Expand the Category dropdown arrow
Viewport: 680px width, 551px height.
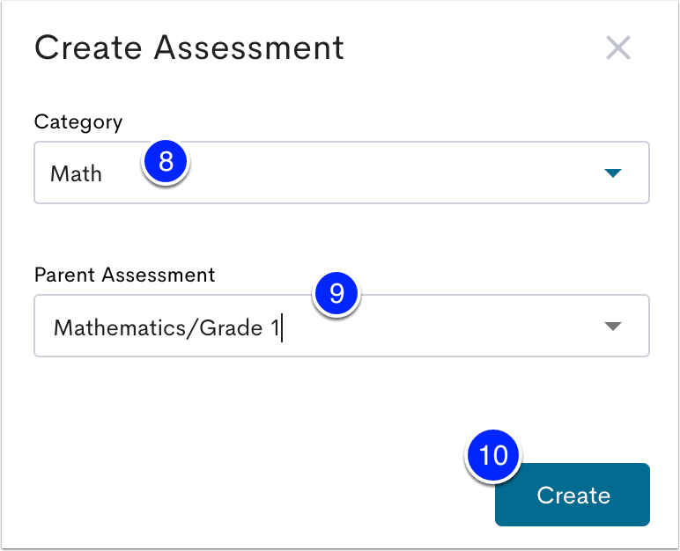pos(613,173)
